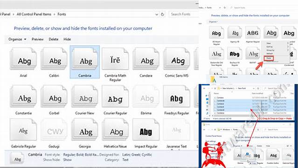
Task: Select Gabriola Regular font icon in large Fonts window
Action: coord(23,130)
